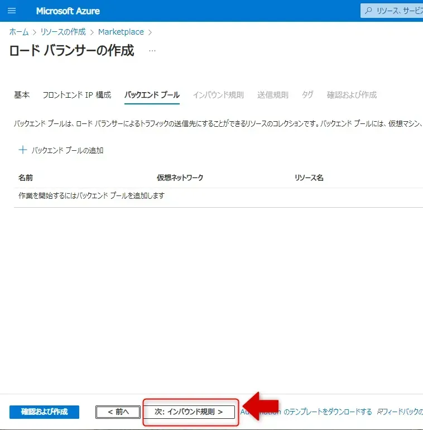423x430 pixels.
Task: Select the フロントエンド IP 構成 tab
Action: pyautogui.click(x=77, y=95)
